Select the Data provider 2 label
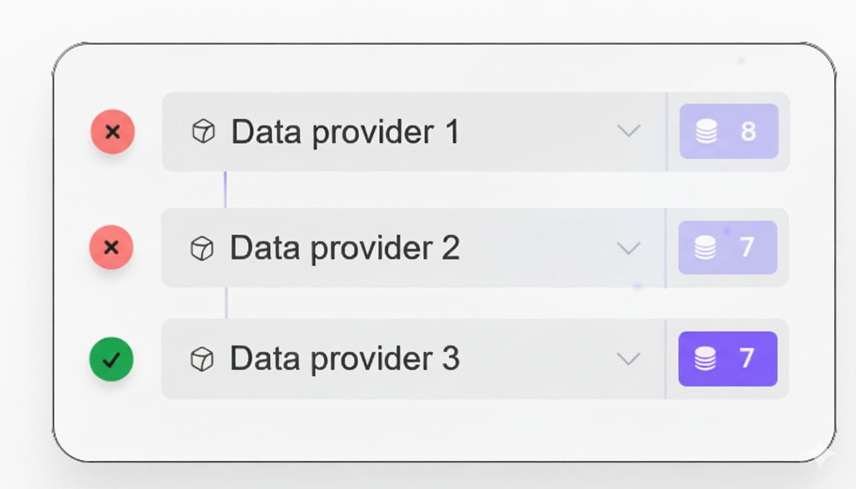 345,248
